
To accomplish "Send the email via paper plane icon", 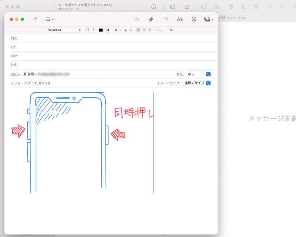I will [x=35, y=19].
